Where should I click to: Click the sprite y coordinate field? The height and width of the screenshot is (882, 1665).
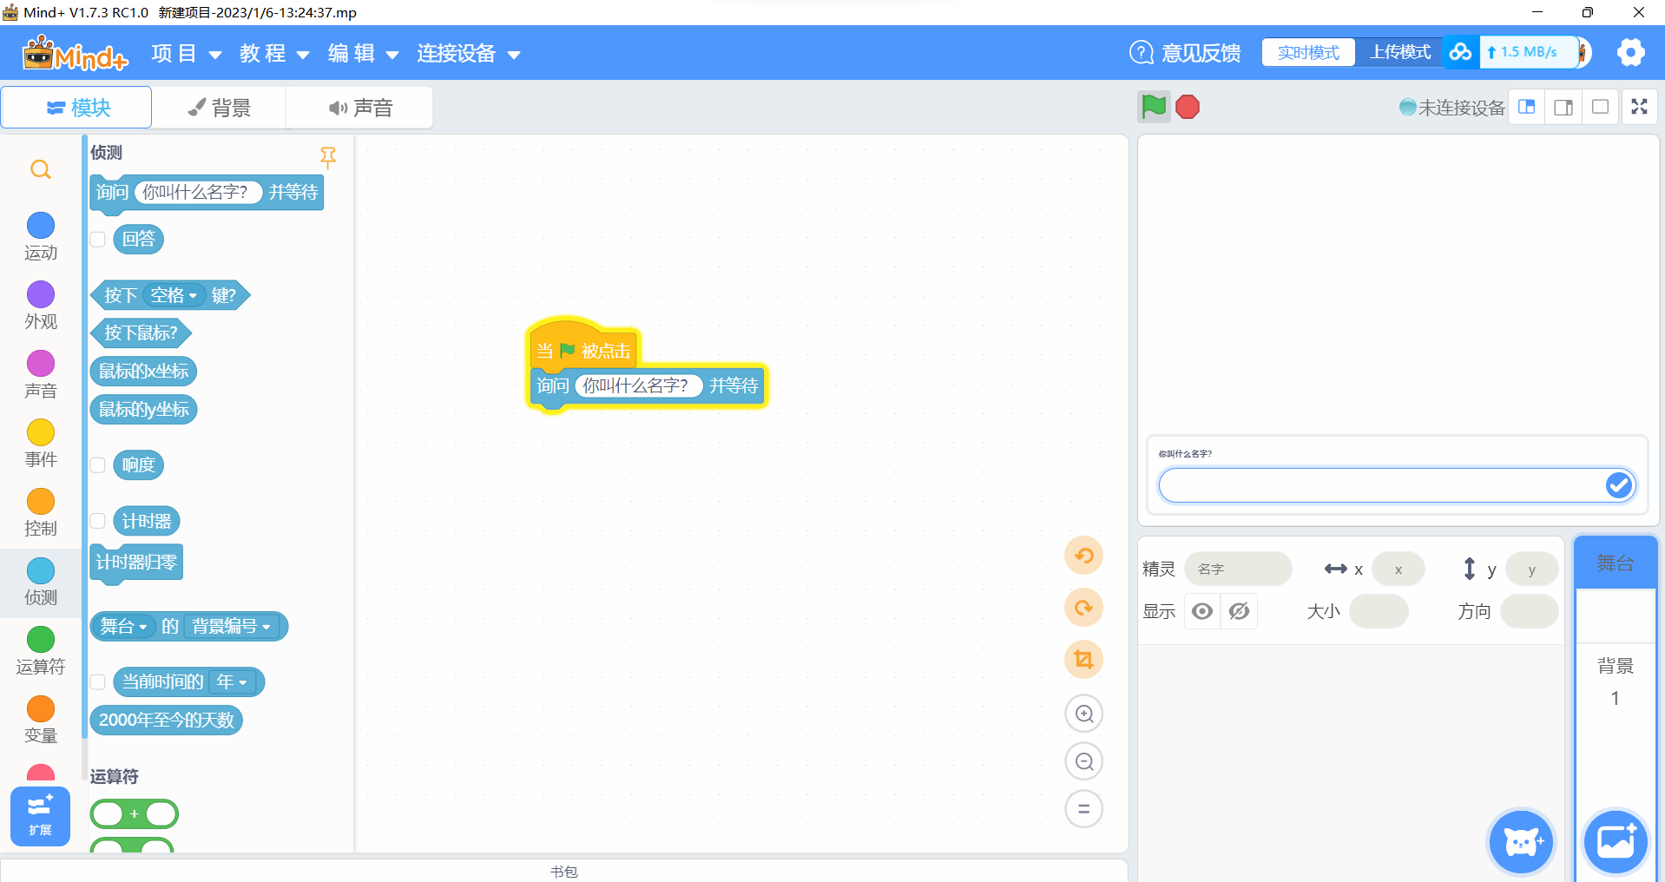pos(1532,569)
